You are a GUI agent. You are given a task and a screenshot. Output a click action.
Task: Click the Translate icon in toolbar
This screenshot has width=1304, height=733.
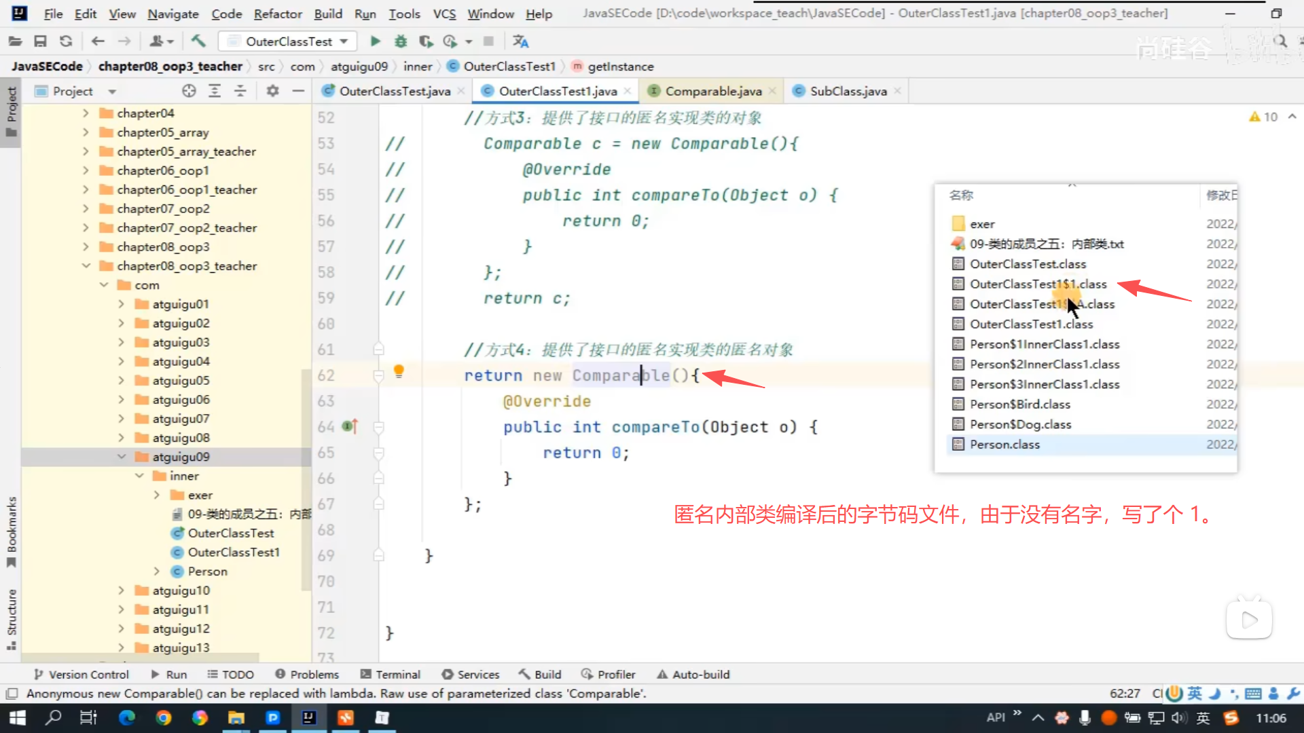click(x=521, y=41)
